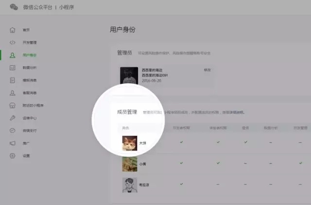Click 小黄's 开发管理 checkmark

point(300,163)
